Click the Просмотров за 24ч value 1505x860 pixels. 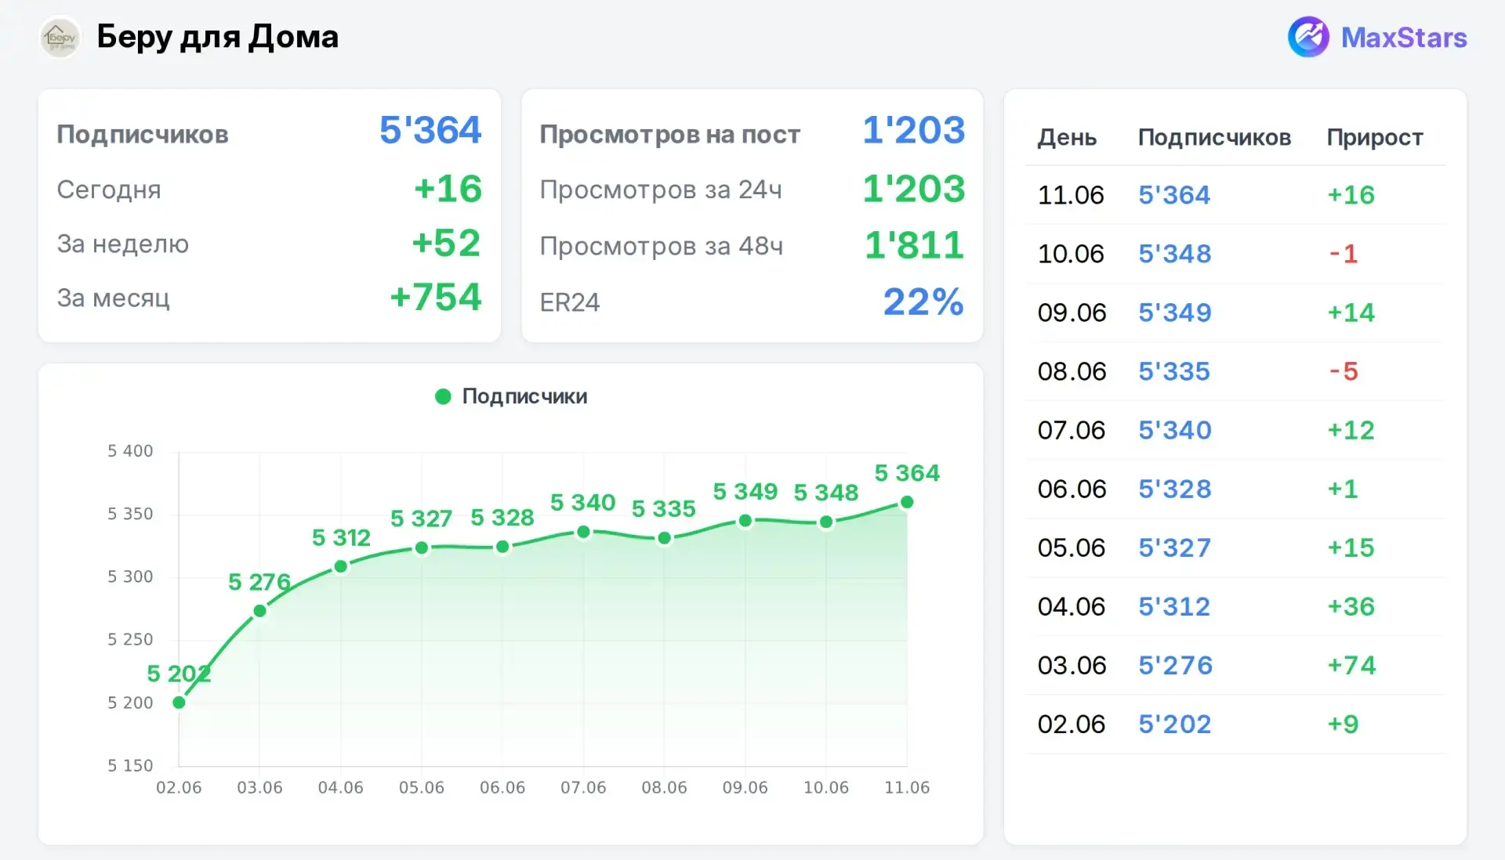914,189
